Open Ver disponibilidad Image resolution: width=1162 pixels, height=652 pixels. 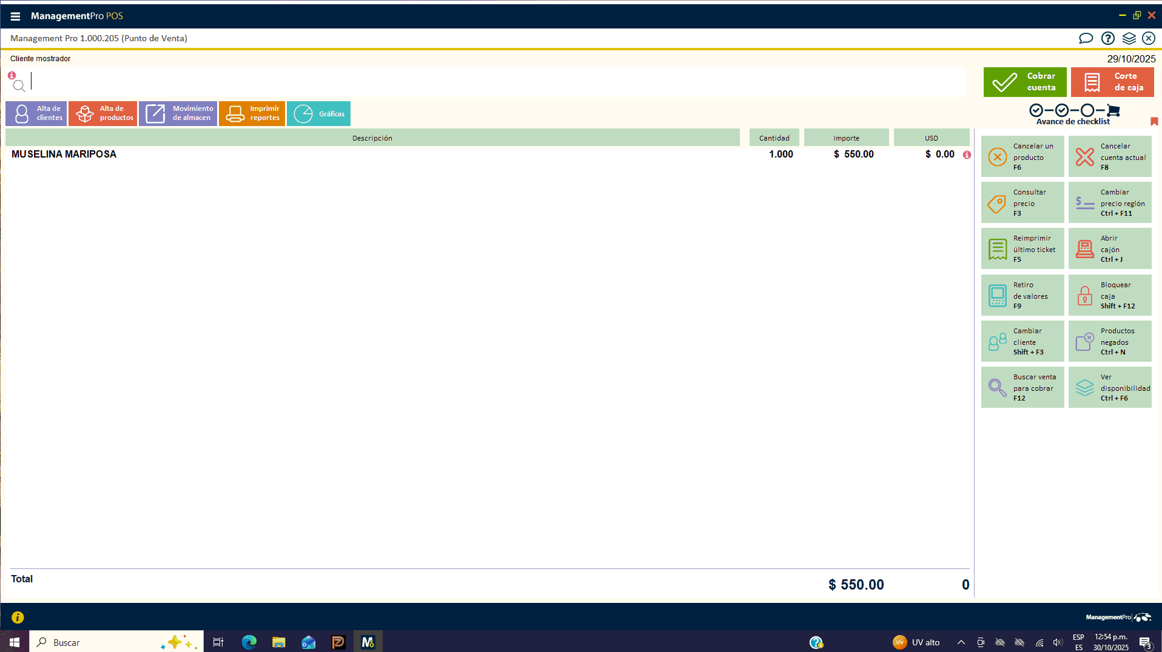click(1110, 387)
